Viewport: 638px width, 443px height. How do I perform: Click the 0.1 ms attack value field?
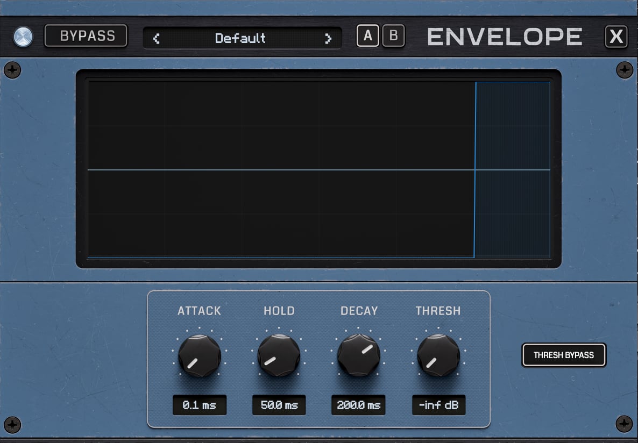click(x=200, y=405)
